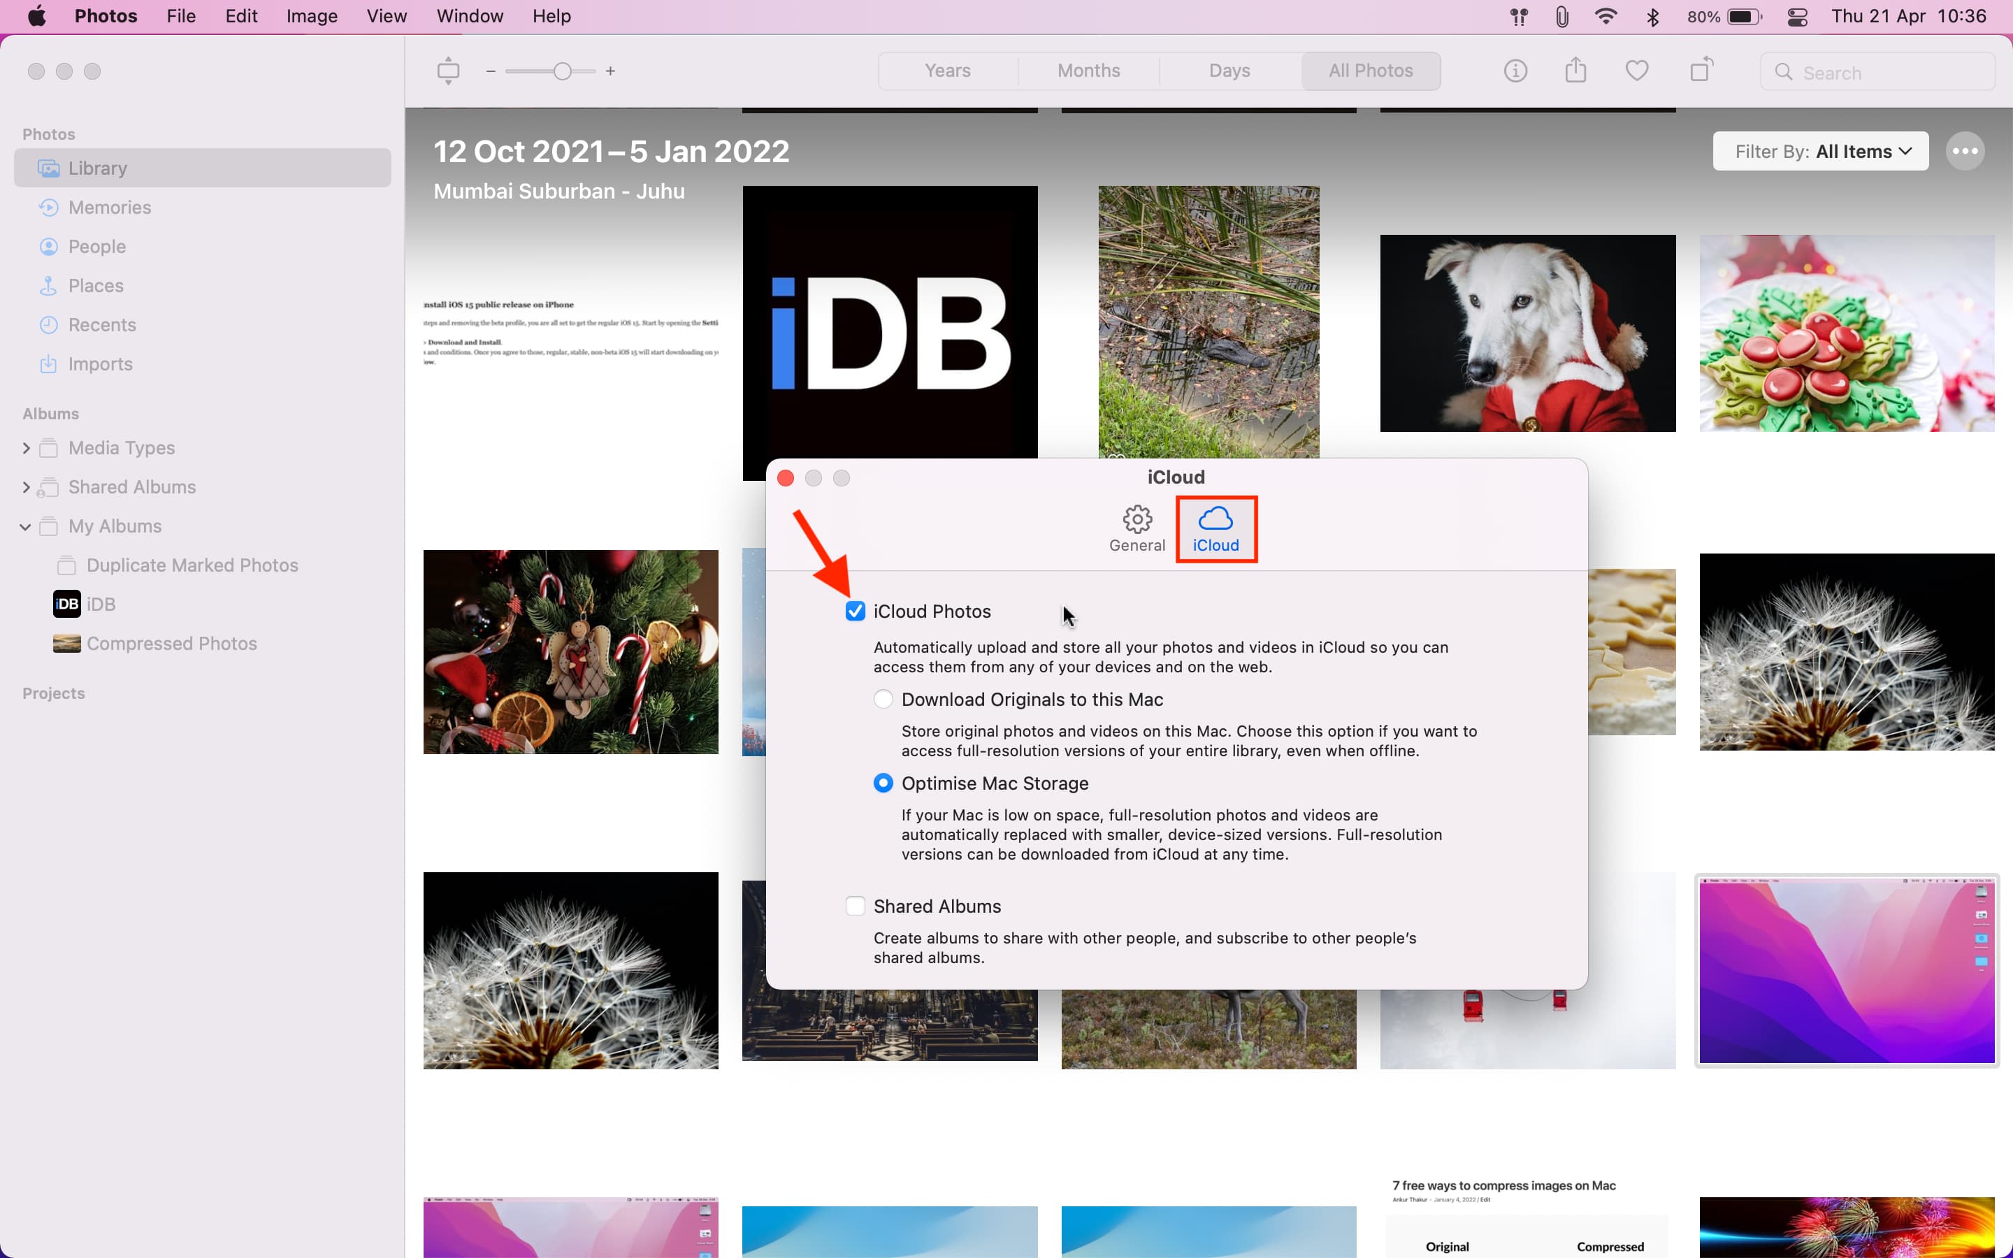Open Control Centre in menu bar
The width and height of the screenshot is (2013, 1258).
(x=1797, y=17)
